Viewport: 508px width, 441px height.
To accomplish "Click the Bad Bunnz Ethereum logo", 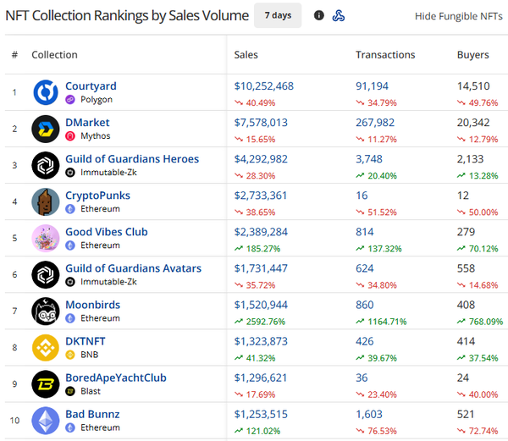I will [x=46, y=421].
